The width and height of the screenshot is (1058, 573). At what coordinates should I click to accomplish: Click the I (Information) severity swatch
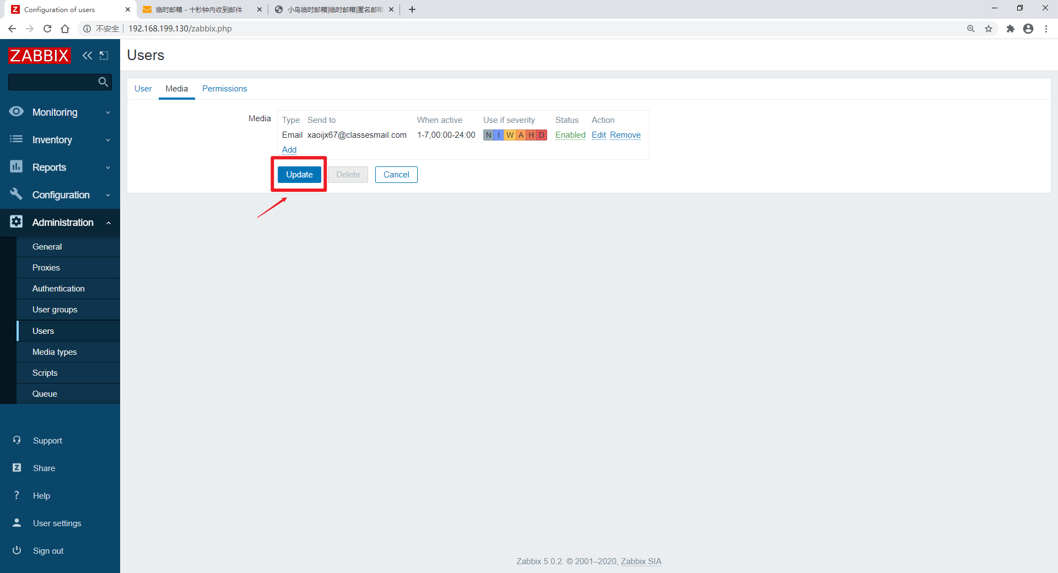[499, 135]
